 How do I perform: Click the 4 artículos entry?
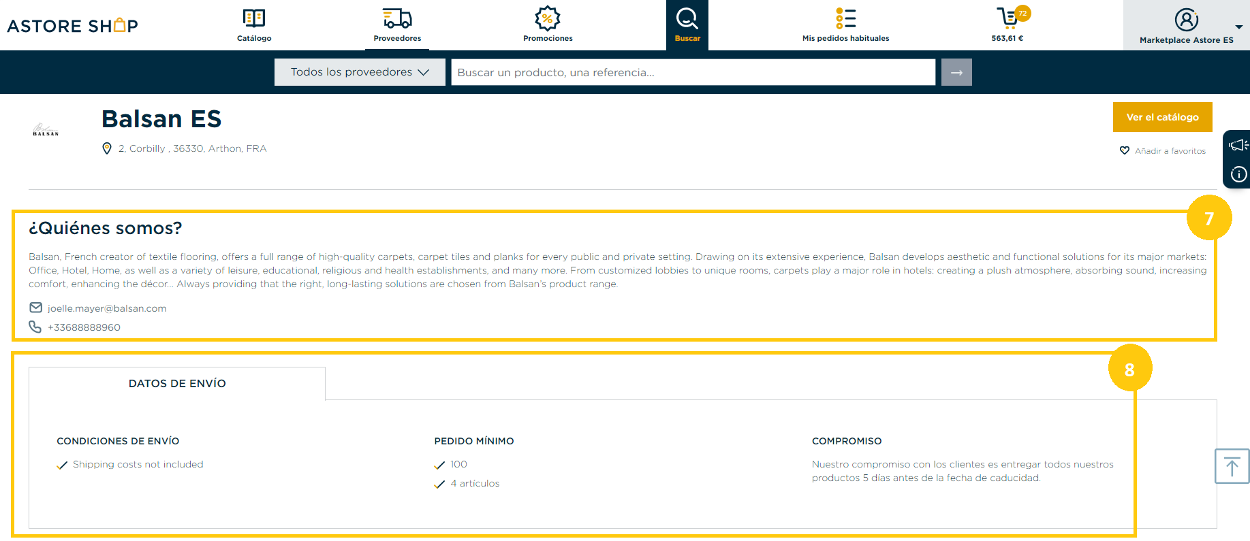tap(475, 483)
